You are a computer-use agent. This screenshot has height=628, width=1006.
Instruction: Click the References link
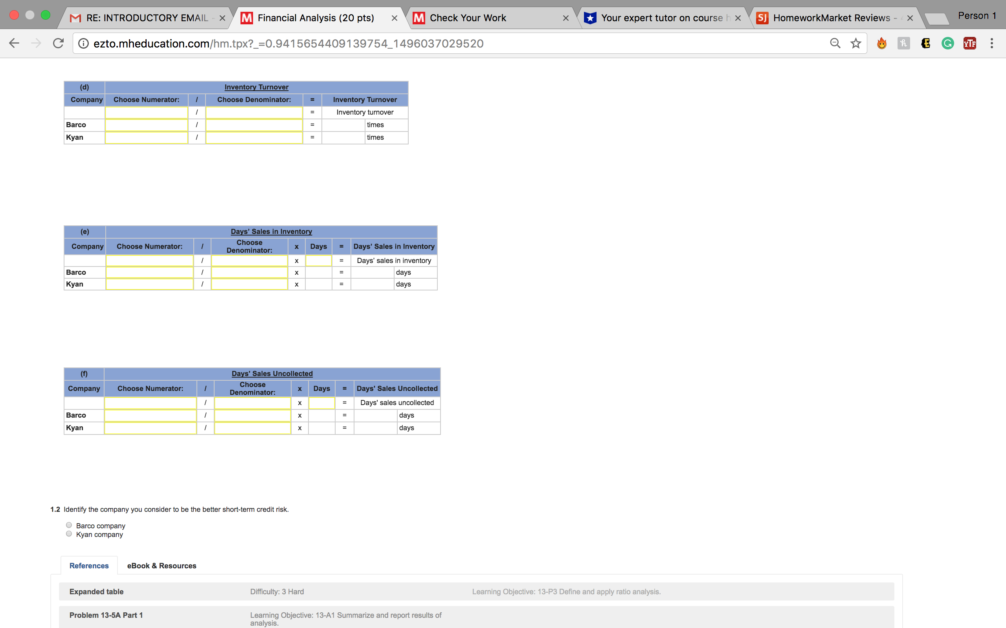click(x=88, y=565)
